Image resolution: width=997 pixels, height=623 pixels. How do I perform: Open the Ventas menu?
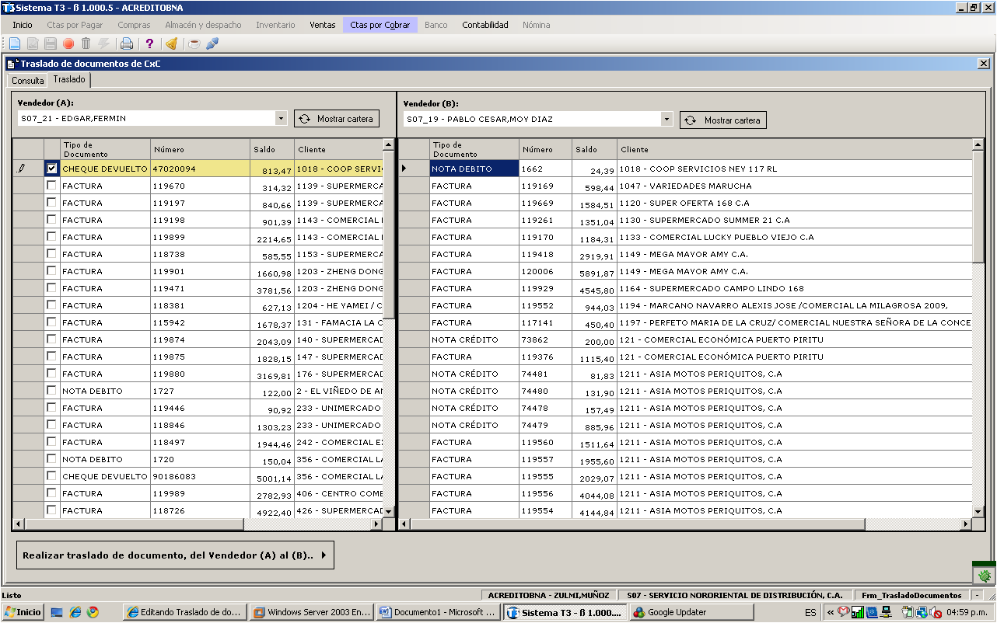click(x=323, y=25)
